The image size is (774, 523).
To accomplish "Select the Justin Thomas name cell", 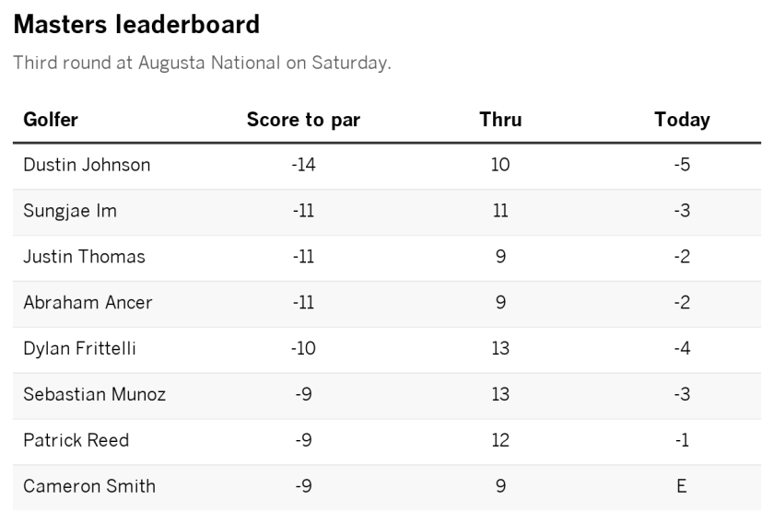I will (x=84, y=257).
